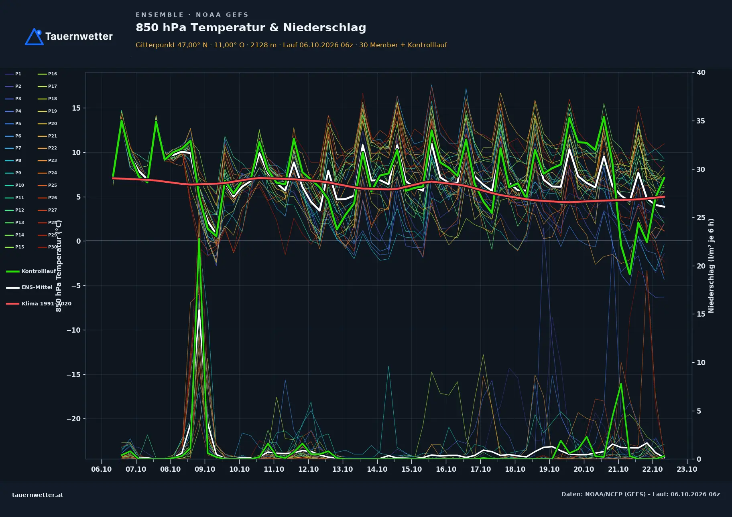Viewport: 732px width, 517px height.
Task: Select the P14 legend entry
Action: pos(14,235)
